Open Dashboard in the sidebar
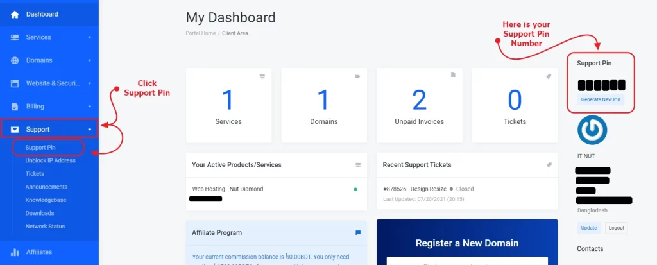Viewport: 657px width, 265px height. coord(49,14)
